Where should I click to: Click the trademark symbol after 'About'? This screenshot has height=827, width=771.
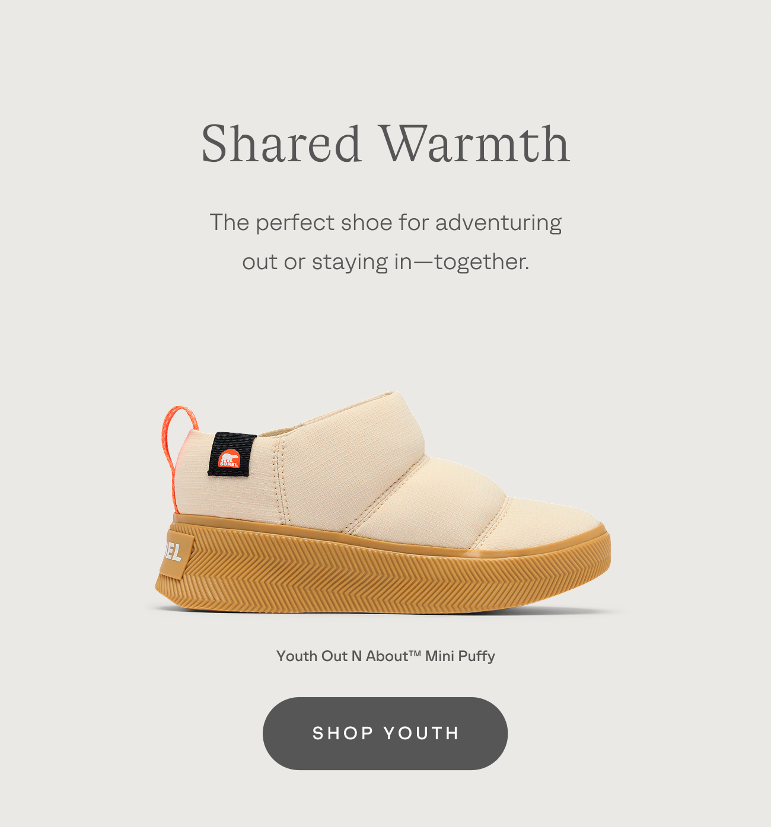[415, 653]
